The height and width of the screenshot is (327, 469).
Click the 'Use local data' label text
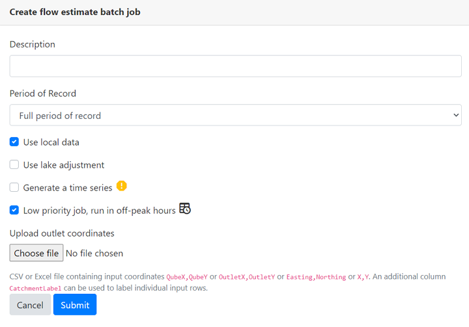pos(51,142)
